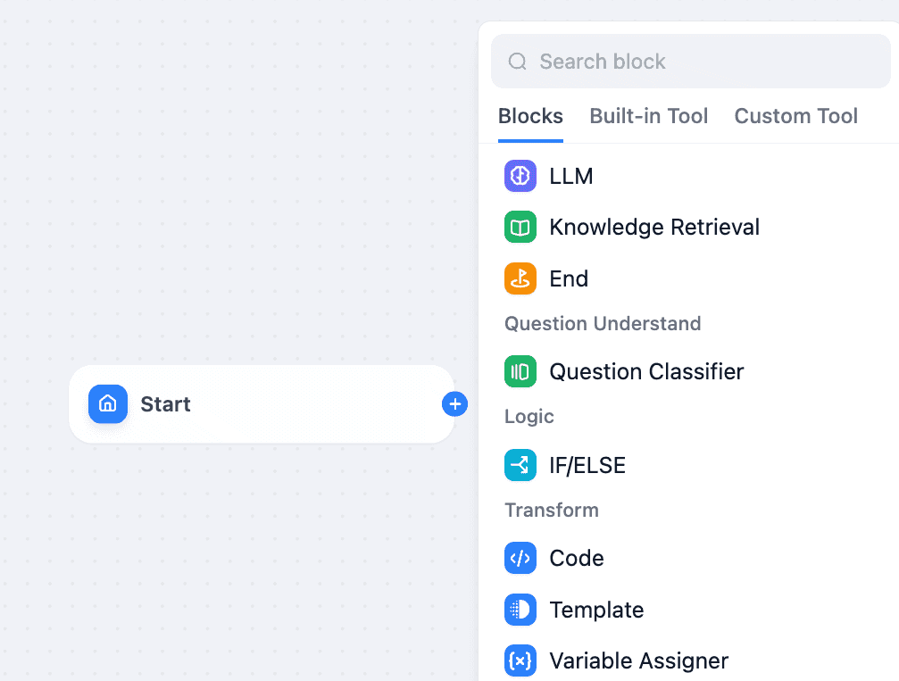Add the Knowledge Retrieval block by its label
Screen dimensions: 899x681
click(654, 227)
